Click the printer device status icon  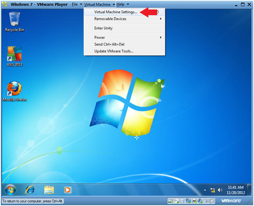click(194, 201)
